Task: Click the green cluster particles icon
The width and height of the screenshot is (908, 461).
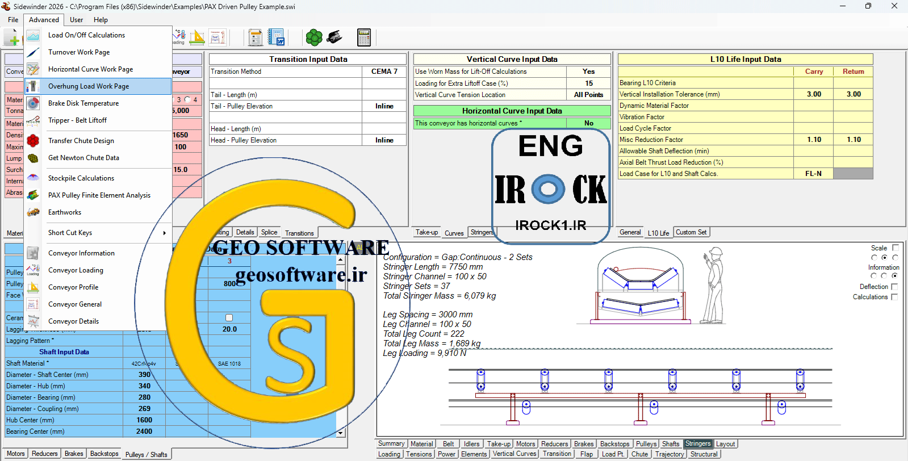Action: tap(314, 37)
